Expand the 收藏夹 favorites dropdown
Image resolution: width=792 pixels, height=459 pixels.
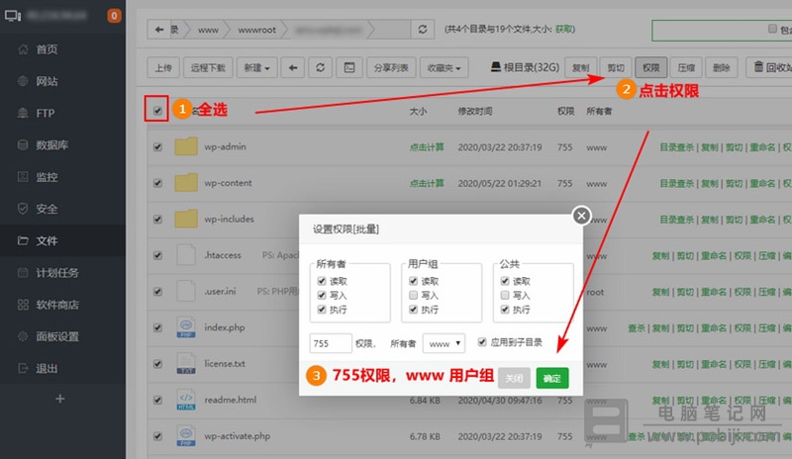444,67
